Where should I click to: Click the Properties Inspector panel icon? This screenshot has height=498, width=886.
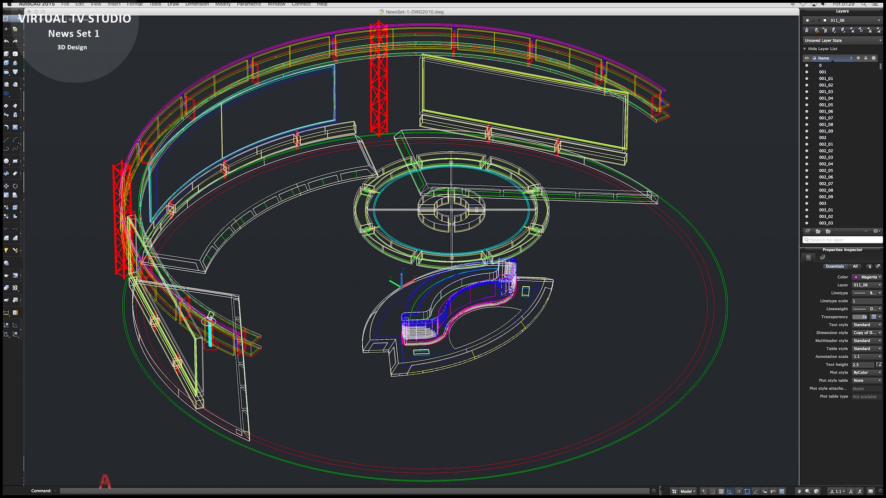[808, 257]
